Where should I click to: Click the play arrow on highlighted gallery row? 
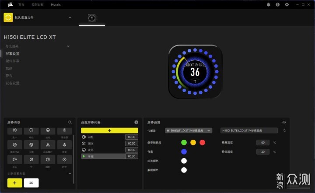click(x=84, y=156)
